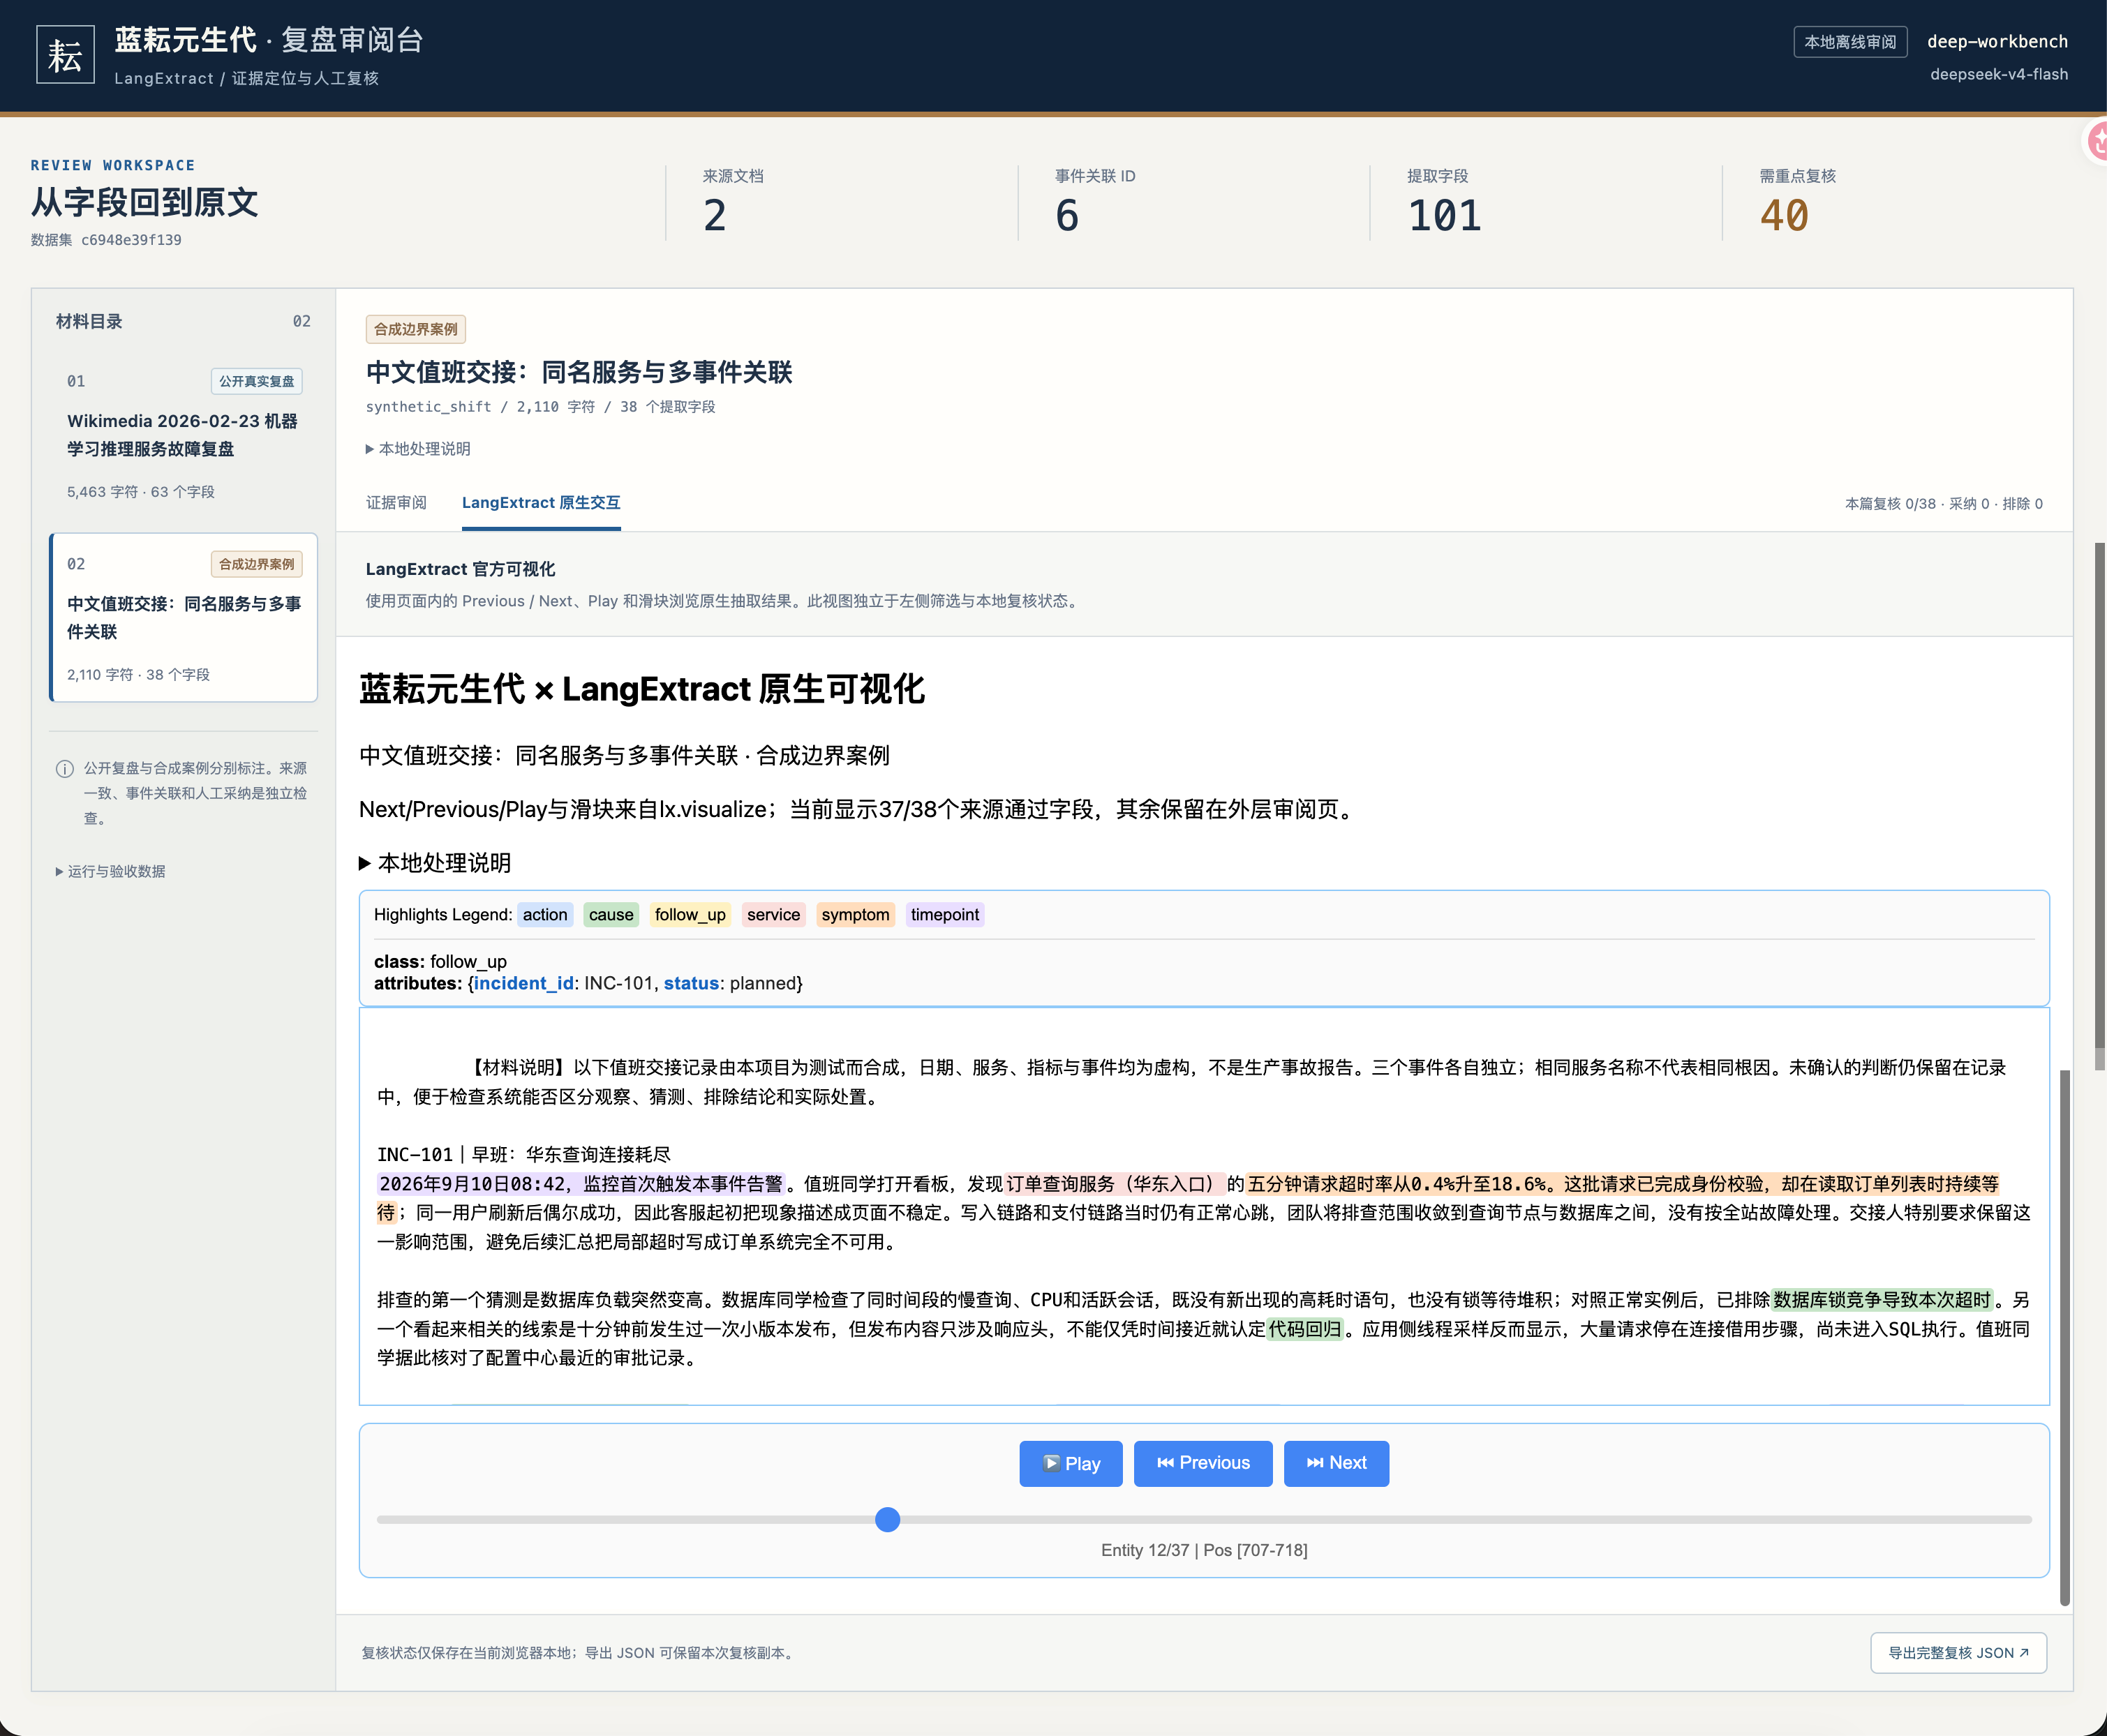Click the action legend swatch
The width and height of the screenshot is (2107, 1736).
[545, 915]
